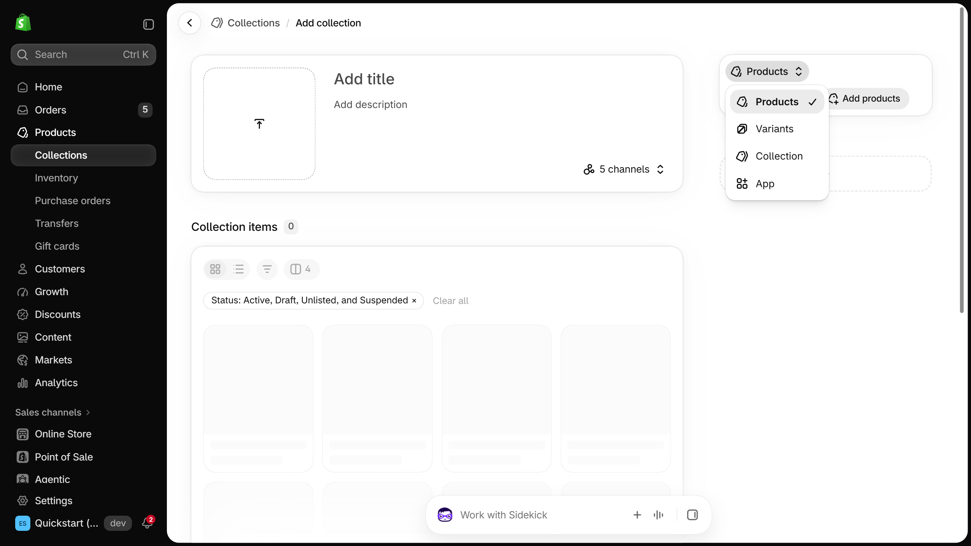This screenshot has height=546, width=971.
Task: Open Point of Sale channel
Action: coord(83,457)
